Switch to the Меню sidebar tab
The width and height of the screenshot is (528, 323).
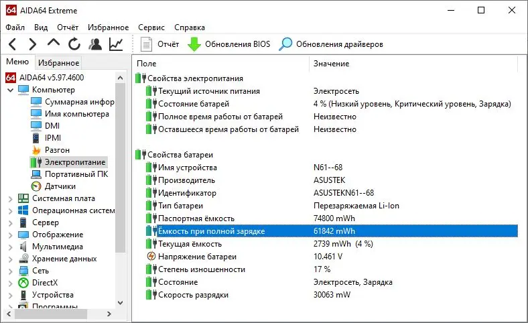point(17,62)
